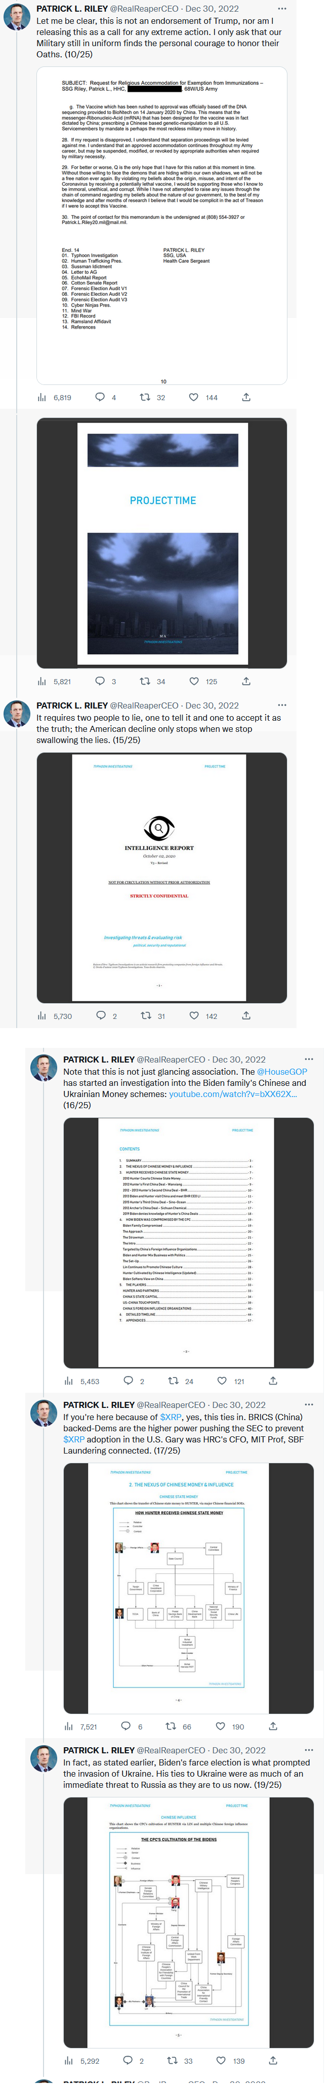334x2084 pixels.
Task: Click the $XRP cashtag after 'because of'
Action: [x=170, y=1417]
